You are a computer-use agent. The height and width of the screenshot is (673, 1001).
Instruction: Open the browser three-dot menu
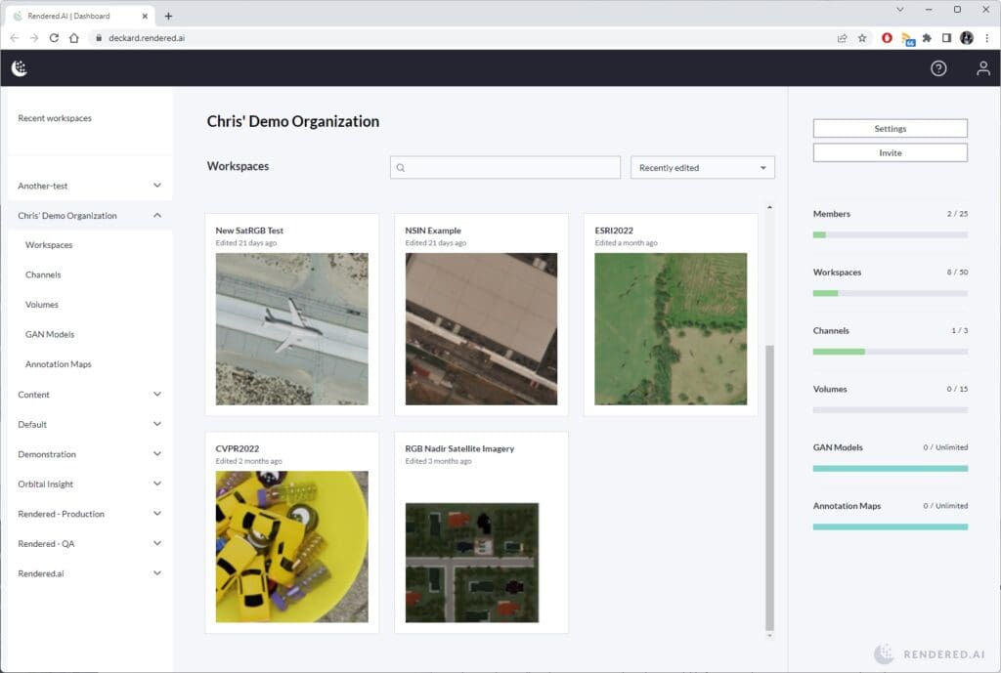pyautogui.click(x=987, y=38)
